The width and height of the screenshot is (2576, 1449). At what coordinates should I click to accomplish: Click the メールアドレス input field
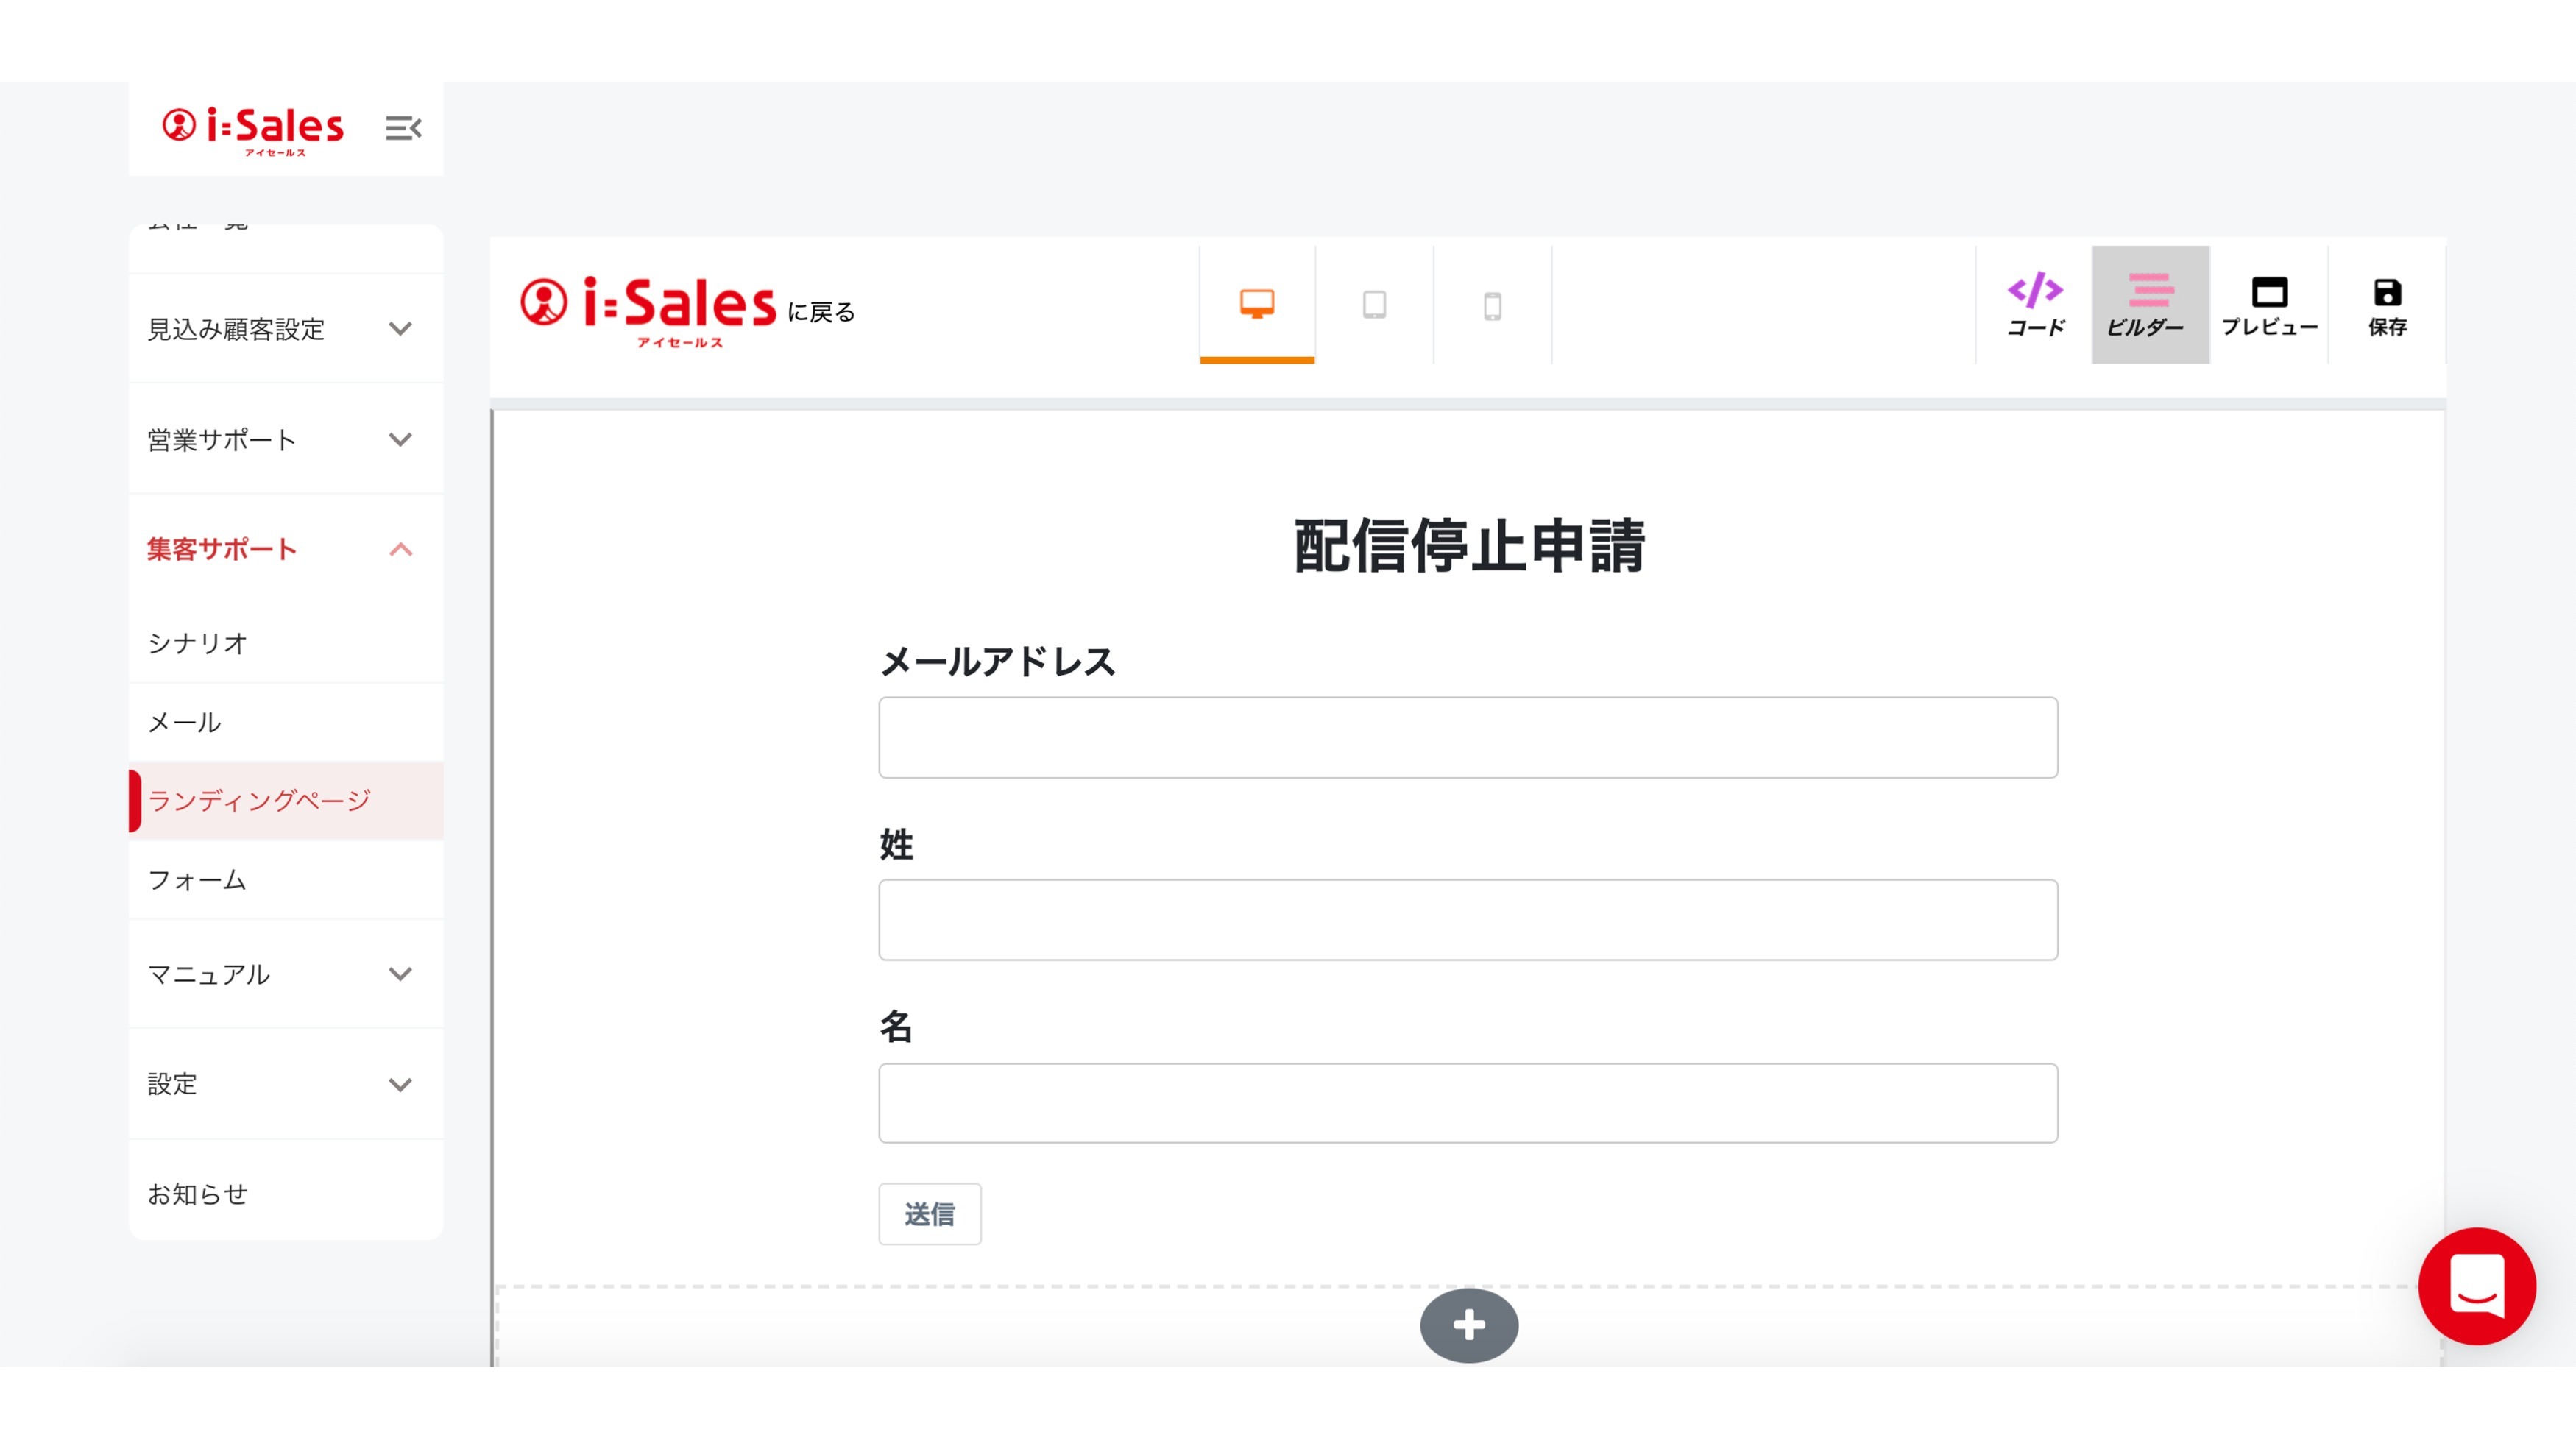click(x=1467, y=737)
